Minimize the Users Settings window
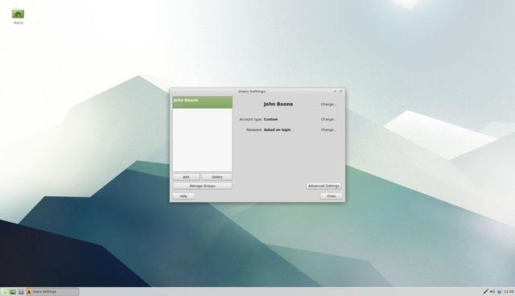This screenshot has width=515, height=296. pos(335,91)
